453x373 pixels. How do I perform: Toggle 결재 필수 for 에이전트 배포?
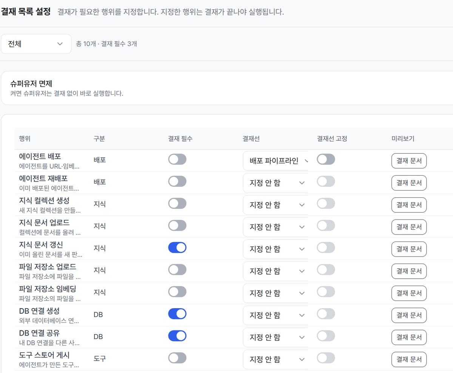click(177, 160)
